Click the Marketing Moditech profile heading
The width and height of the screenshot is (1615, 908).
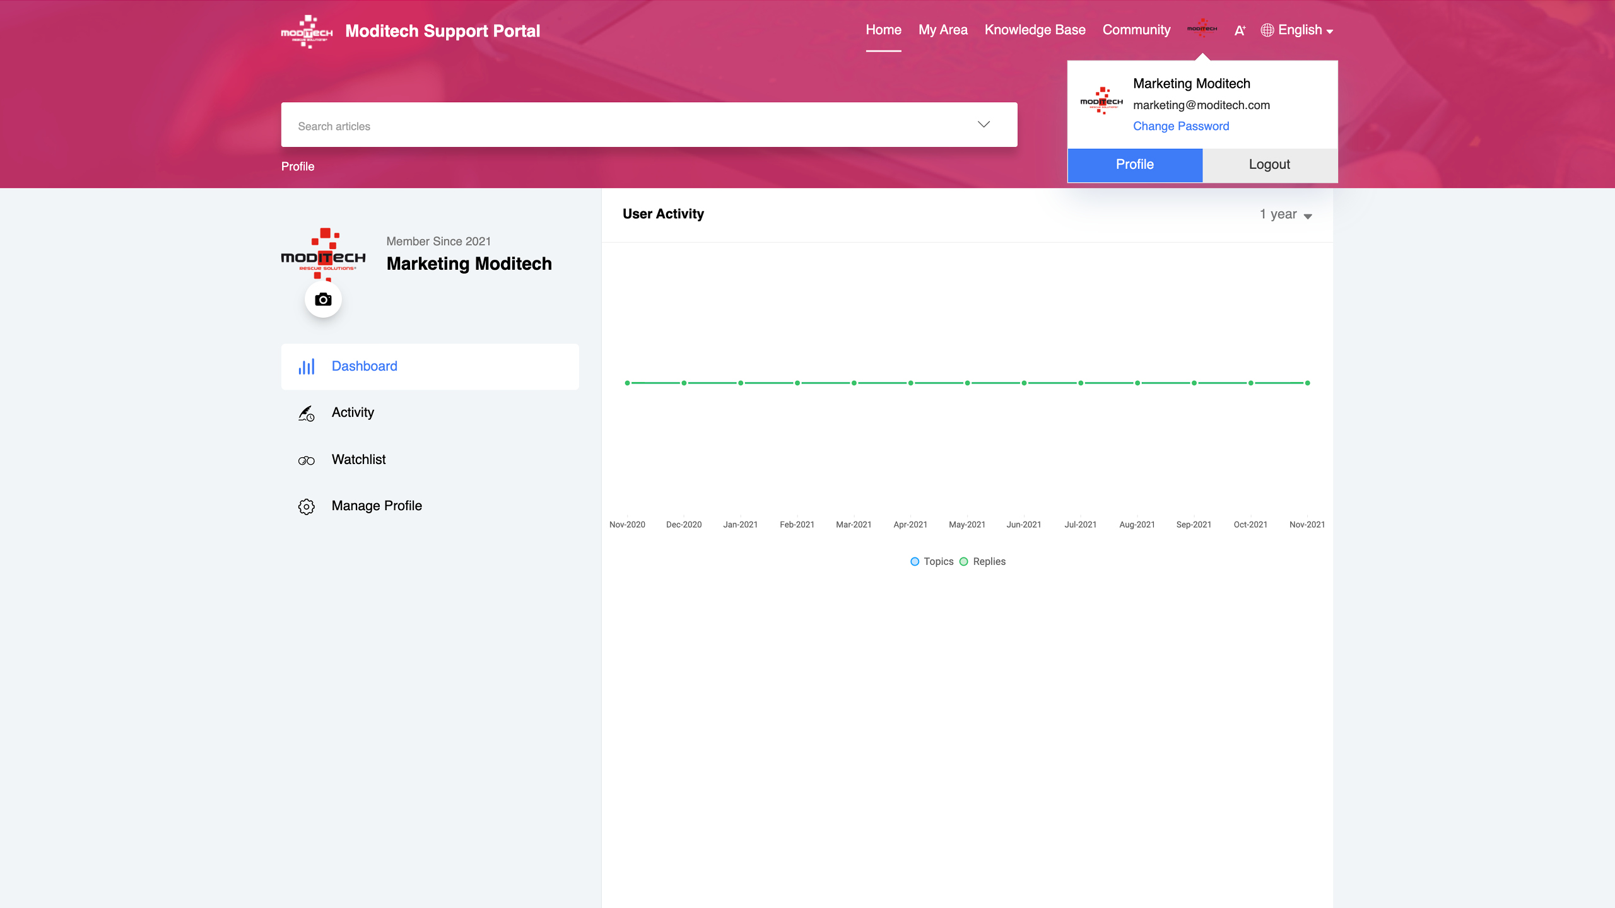click(x=469, y=264)
